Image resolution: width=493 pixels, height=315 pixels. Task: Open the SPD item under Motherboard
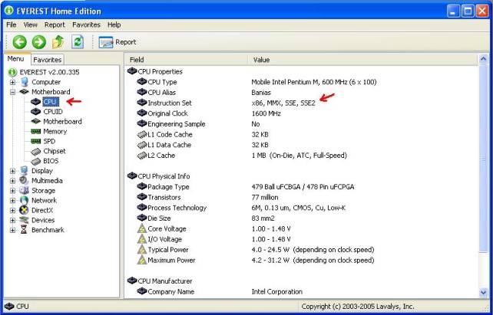[x=49, y=141]
